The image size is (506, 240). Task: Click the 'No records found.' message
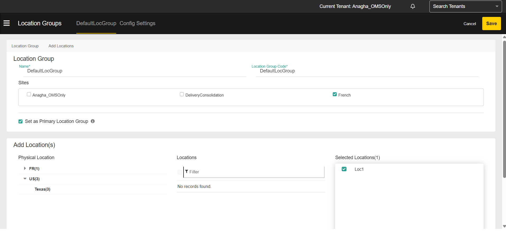194,186
